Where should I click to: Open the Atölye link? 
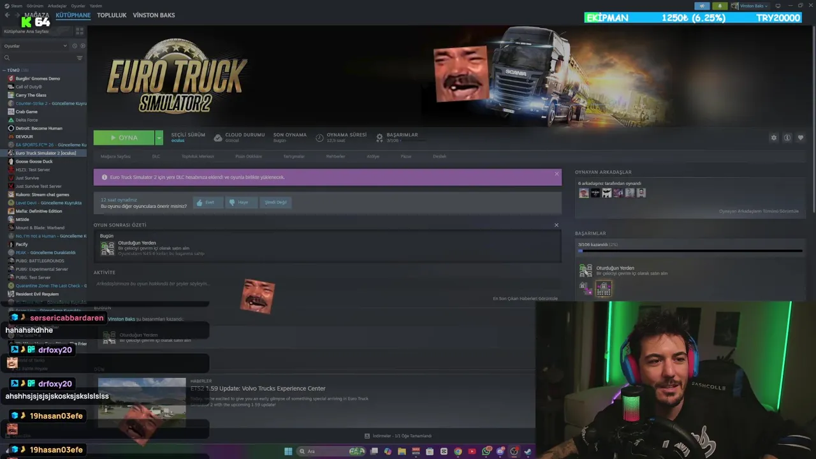tap(373, 156)
